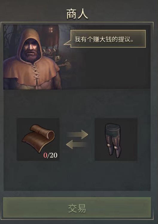
Task: Click the left-pointing exchange arrow
Action: click(x=77, y=144)
